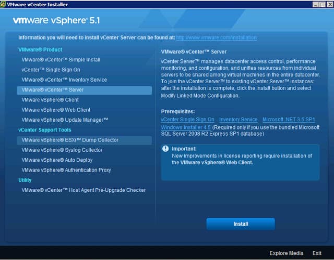Select VMware vSphere Web Client in the product list
This screenshot has width=334, height=260.
[56, 110]
